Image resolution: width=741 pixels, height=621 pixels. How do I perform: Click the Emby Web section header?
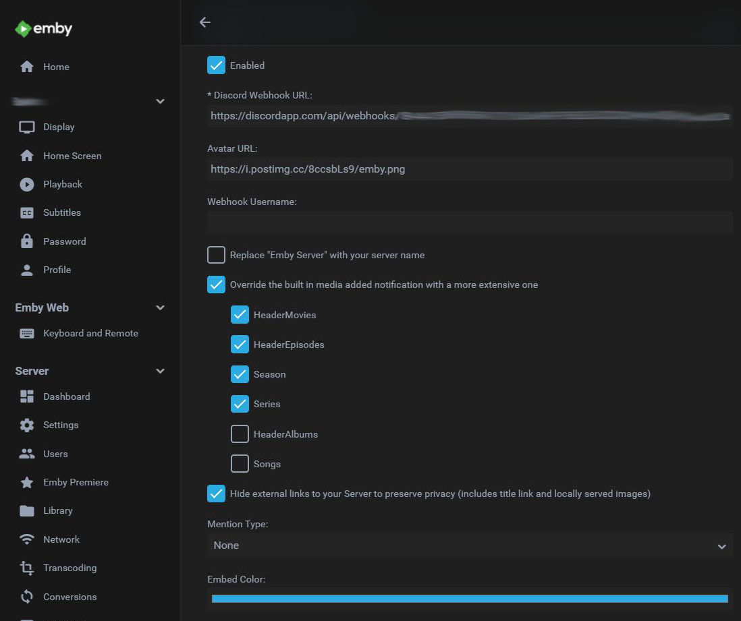click(x=42, y=308)
